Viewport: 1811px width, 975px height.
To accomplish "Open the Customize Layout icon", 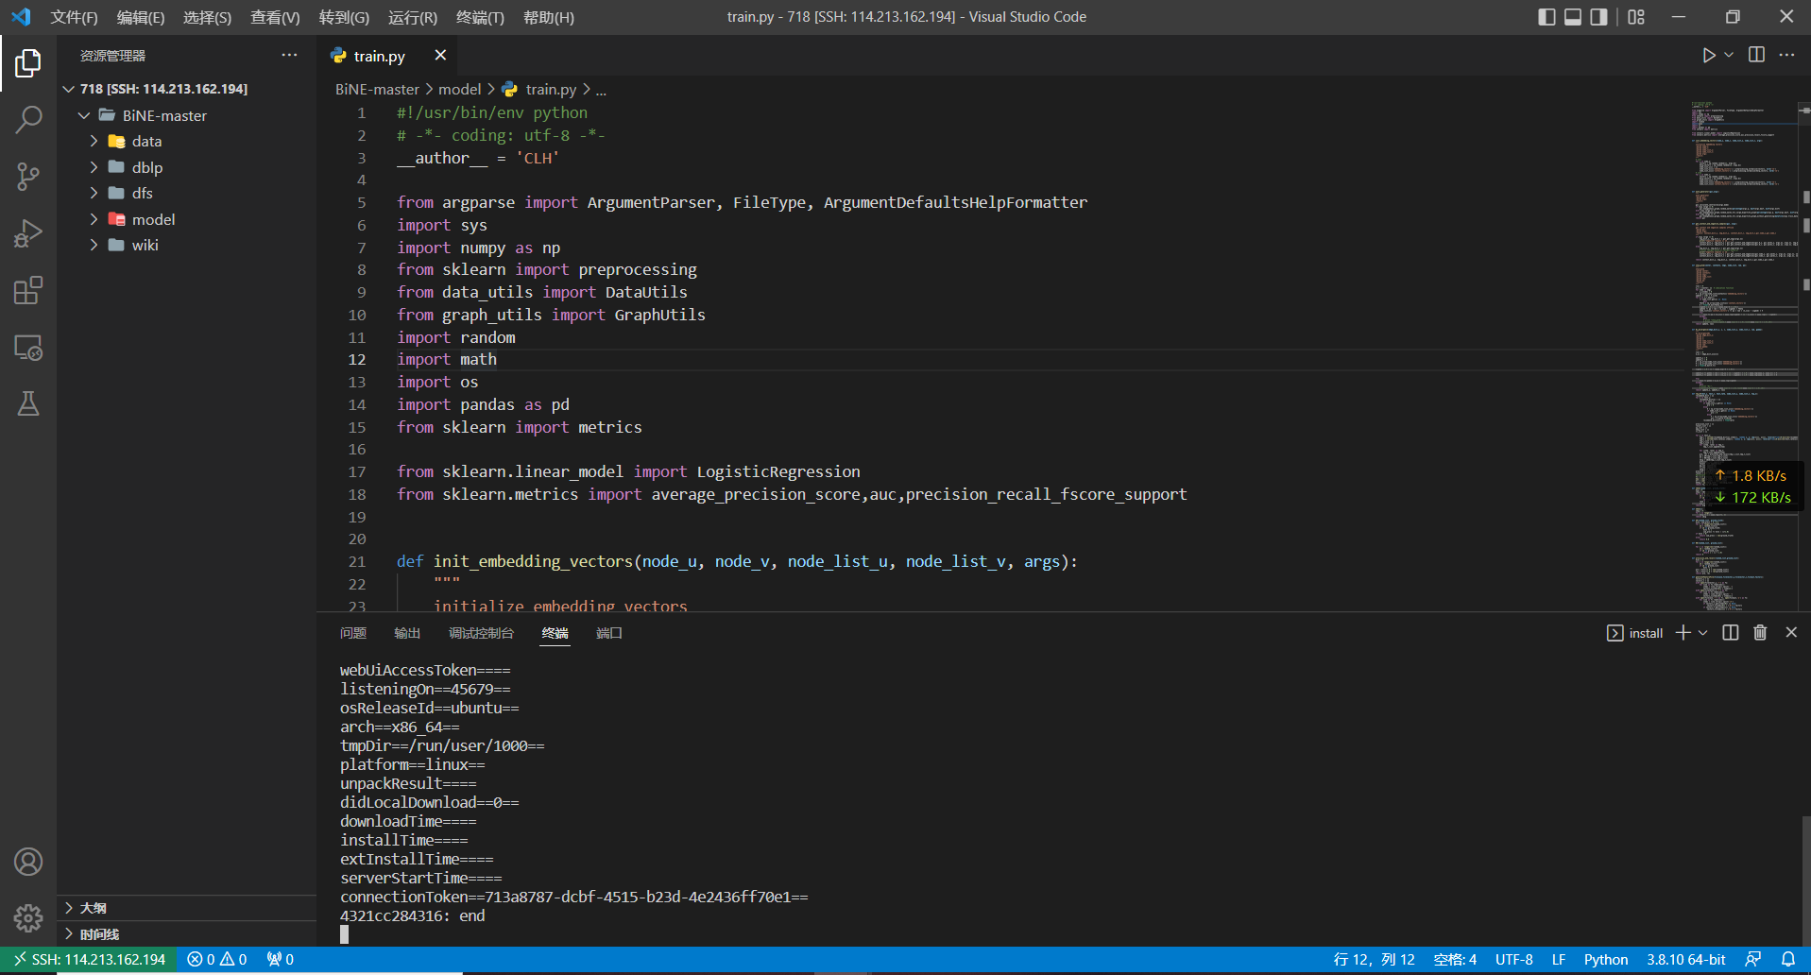I will pyautogui.click(x=1636, y=17).
